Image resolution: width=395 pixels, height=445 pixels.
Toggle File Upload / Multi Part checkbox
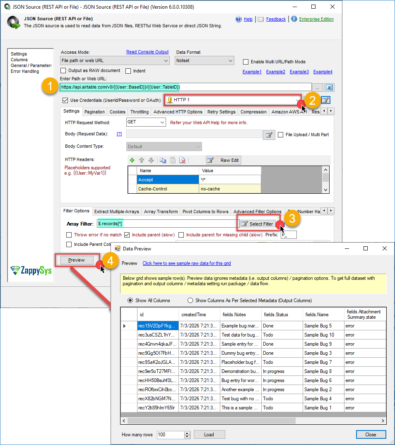281,135
